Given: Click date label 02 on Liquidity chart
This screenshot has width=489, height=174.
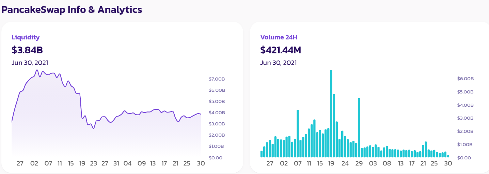Looking at the screenshot, I should tap(34, 163).
